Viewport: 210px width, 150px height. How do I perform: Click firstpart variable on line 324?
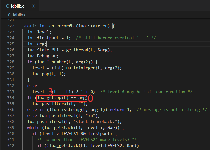pyautogui.click(x=48, y=38)
